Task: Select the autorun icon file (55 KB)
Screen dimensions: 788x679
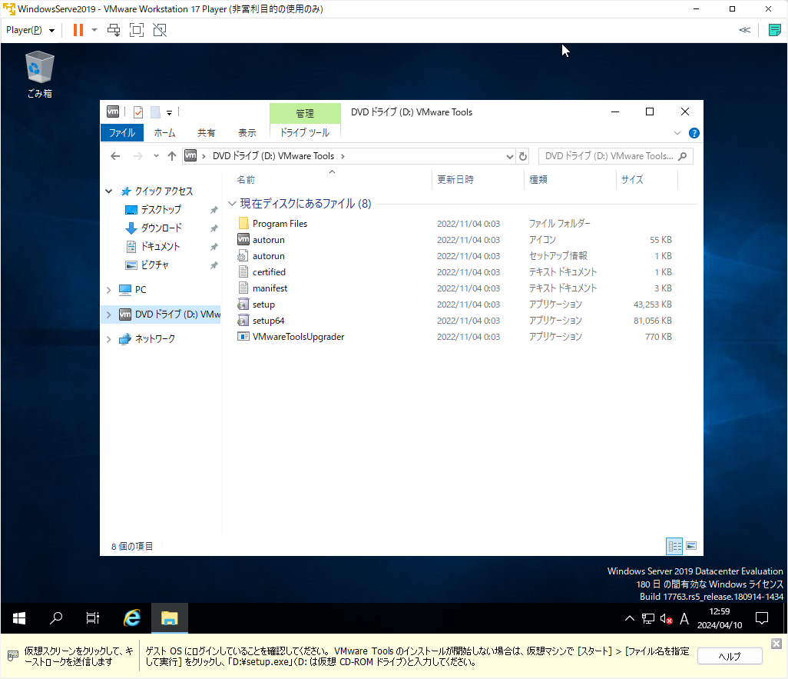Action: pyautogui.click(x=268, y=240)
